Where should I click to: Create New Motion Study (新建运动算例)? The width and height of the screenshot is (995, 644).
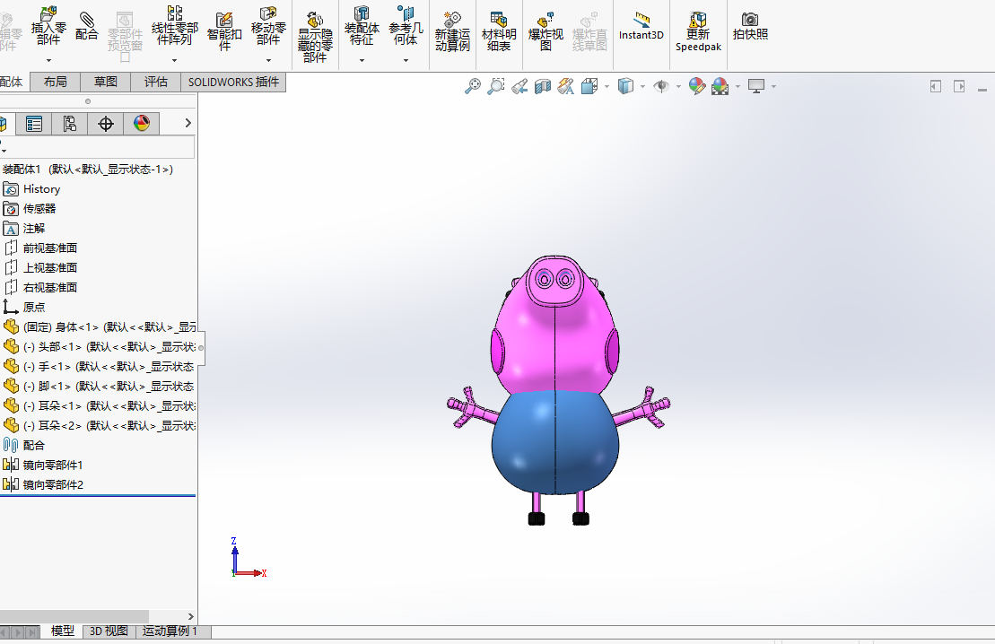pyautogui.click(x=452, y=31)
